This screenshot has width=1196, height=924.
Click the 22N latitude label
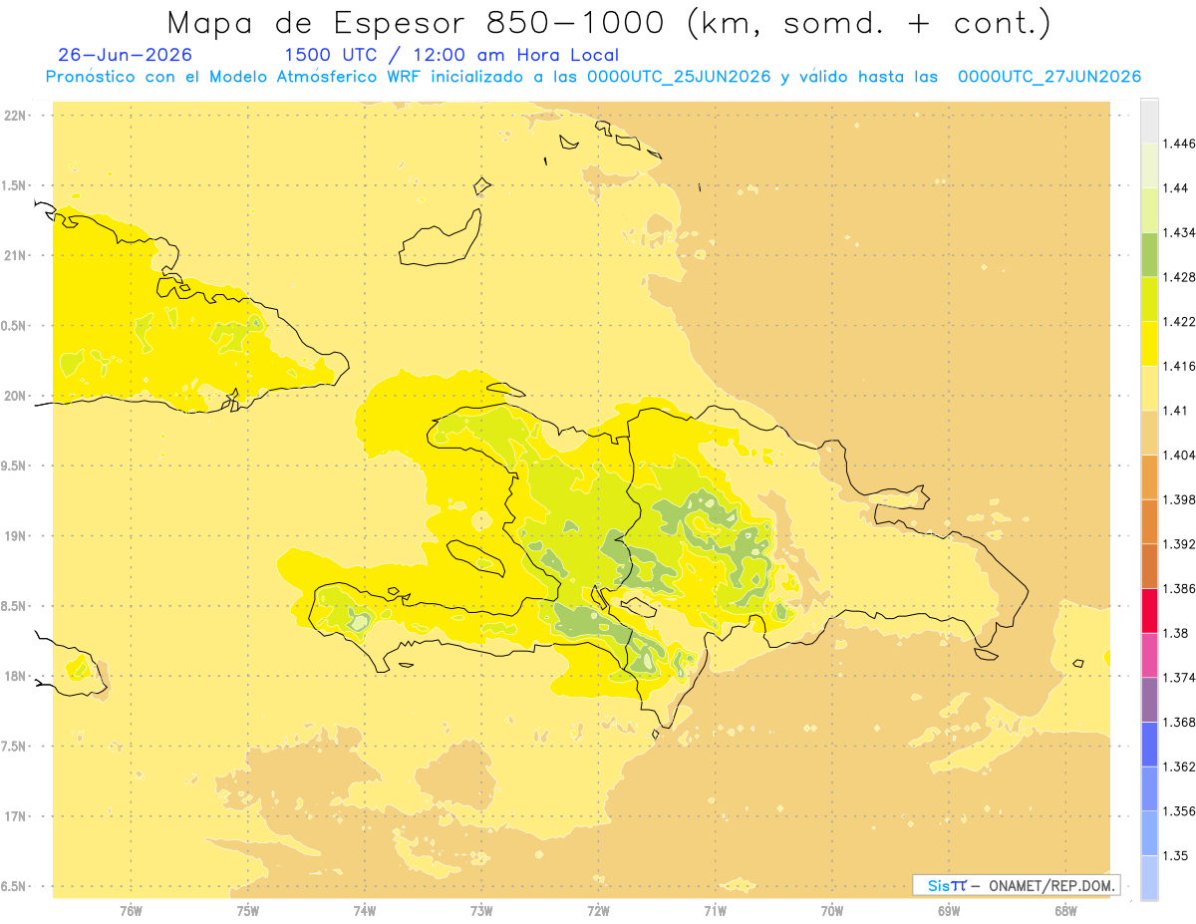tap(15, 116)
